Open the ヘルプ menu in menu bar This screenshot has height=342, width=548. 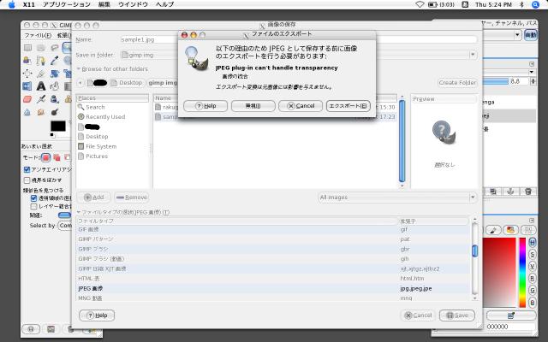(164, 4)
